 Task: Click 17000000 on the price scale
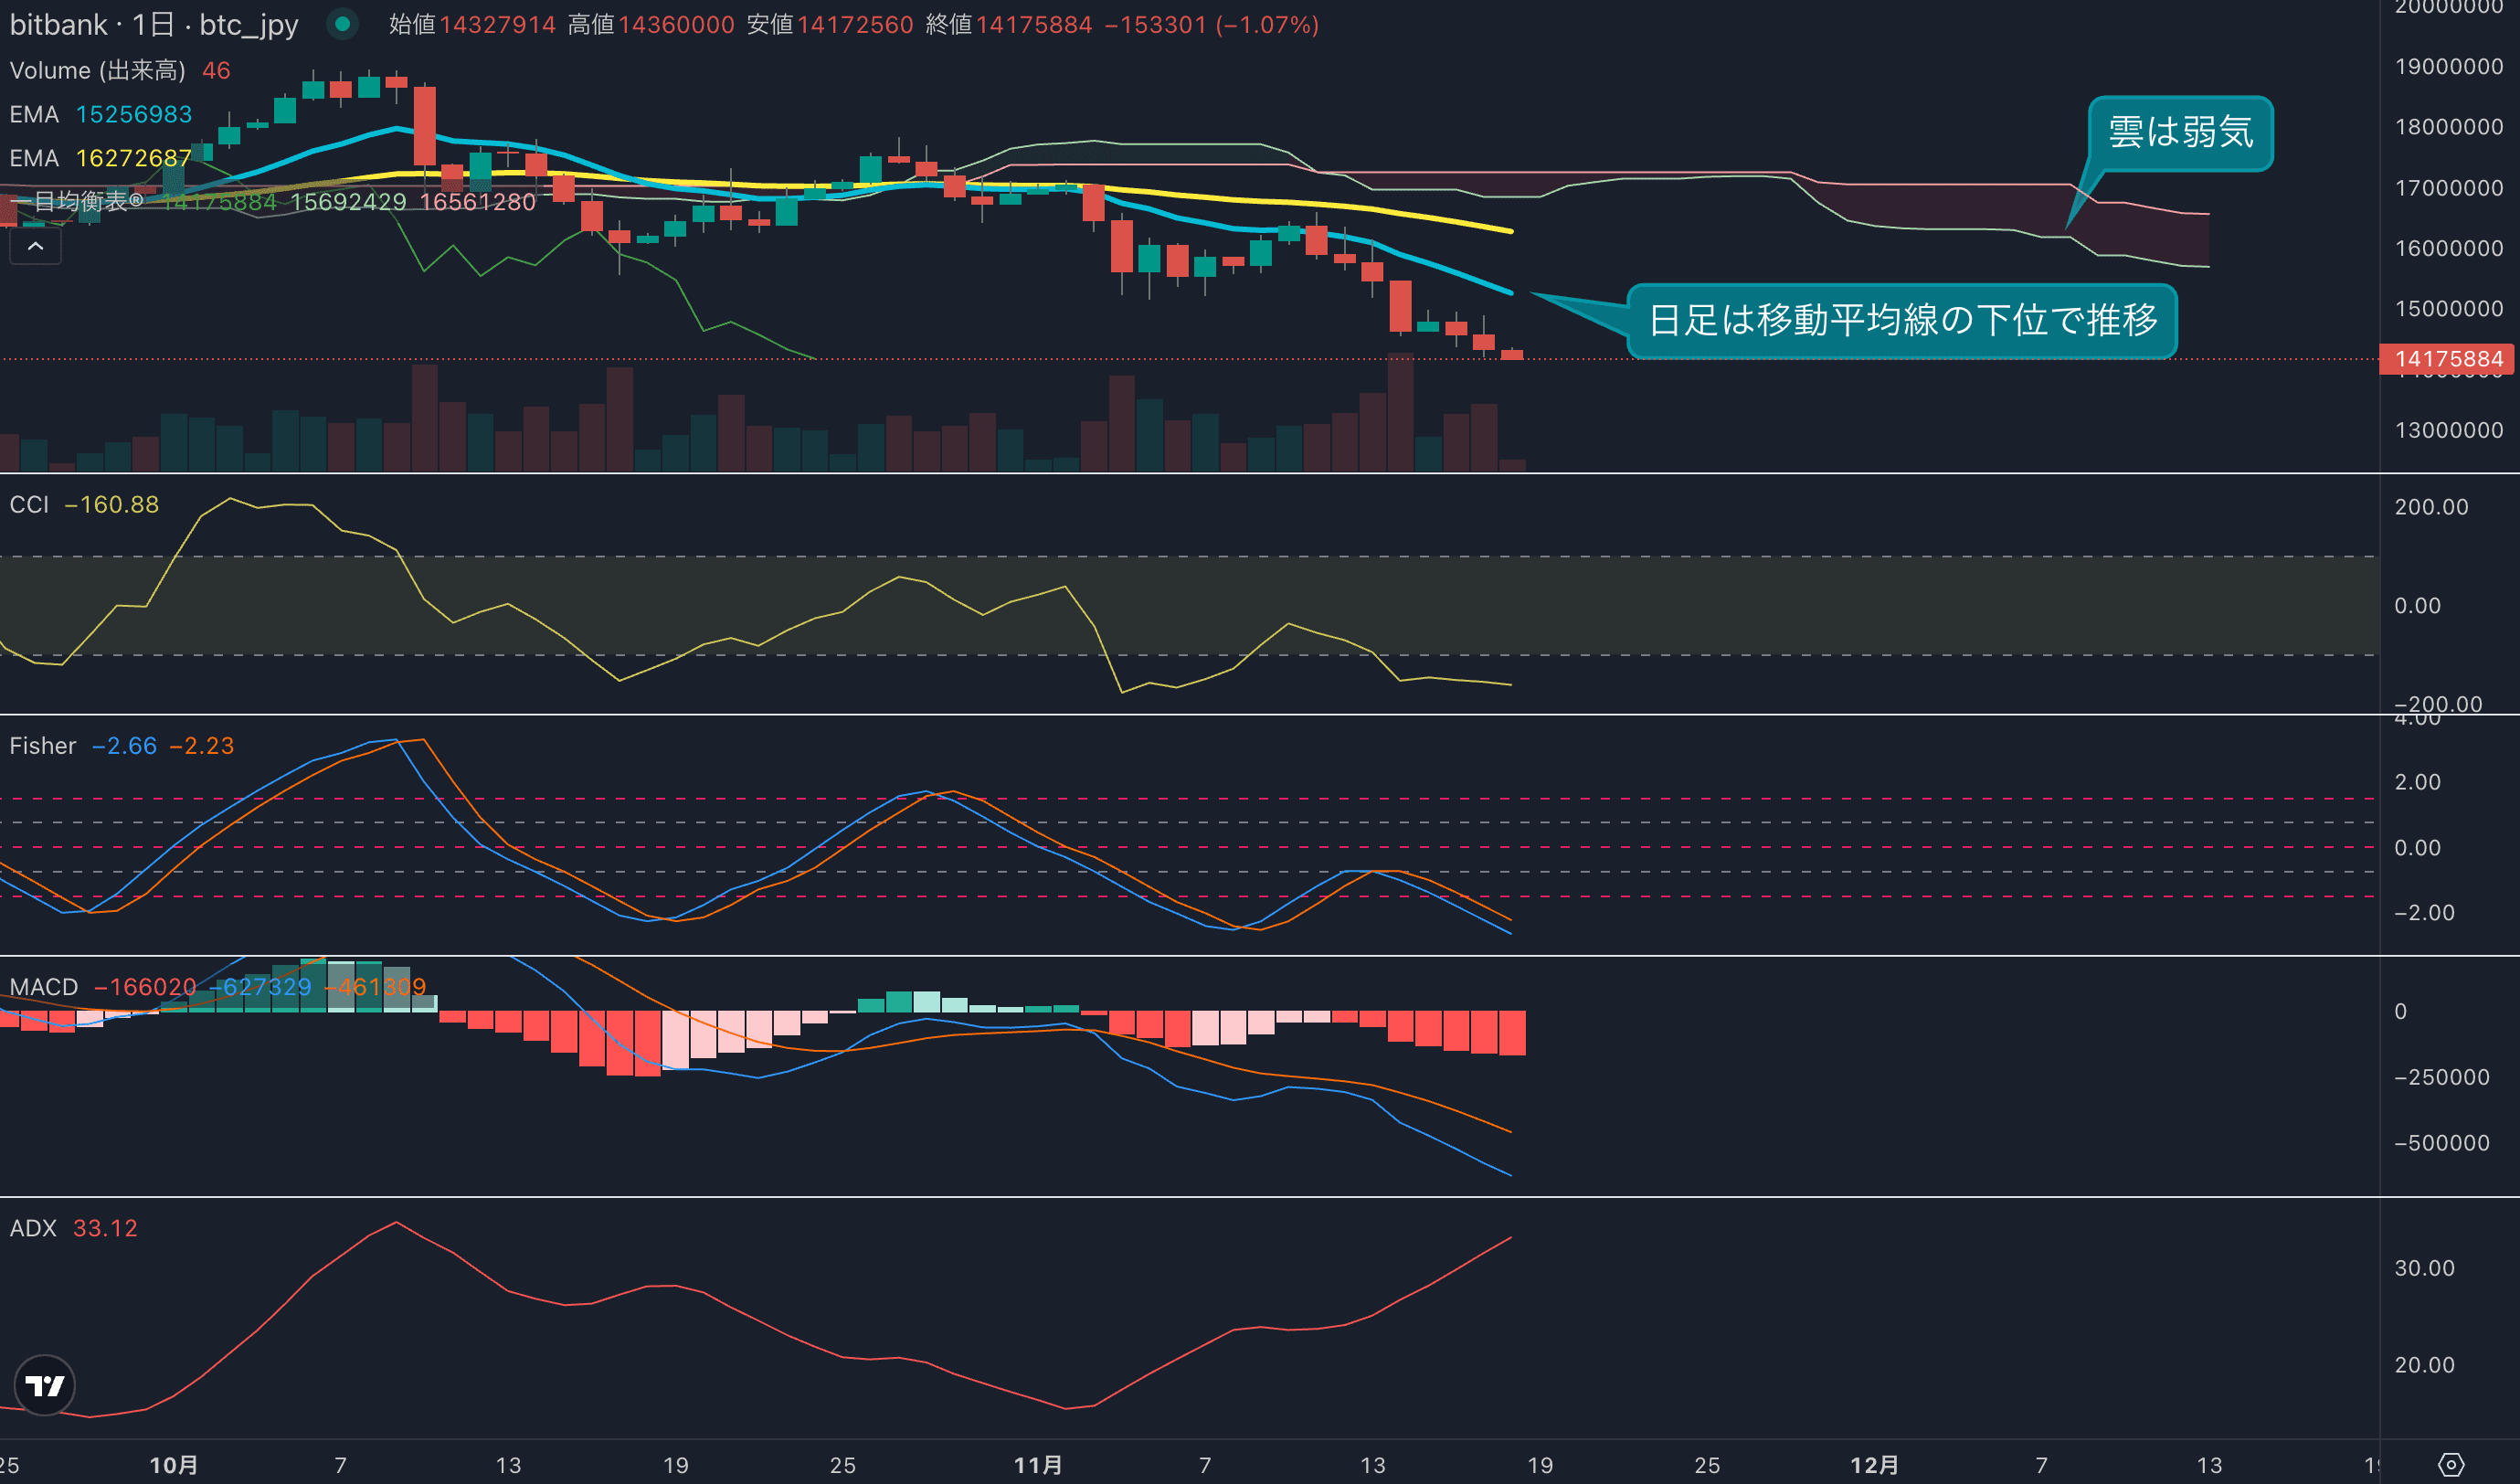coord(2448,188)
